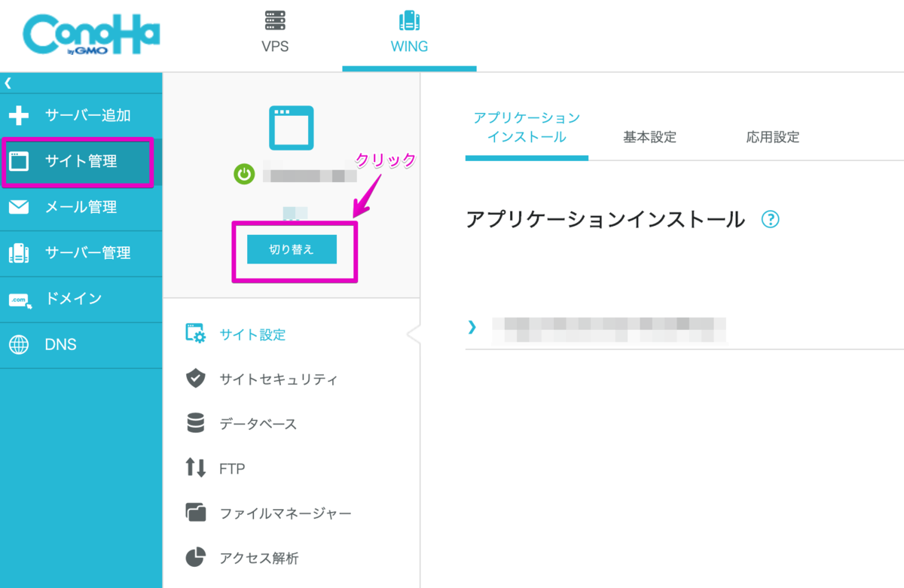Open ファイルマネージャー submenu
904x588 pixels.
[286, 513]
